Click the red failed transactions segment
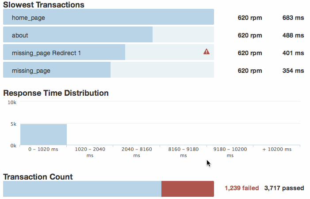310x199 pixels. [188, 188]
